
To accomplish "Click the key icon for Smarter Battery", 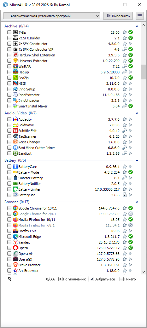I will click(125, 178).
